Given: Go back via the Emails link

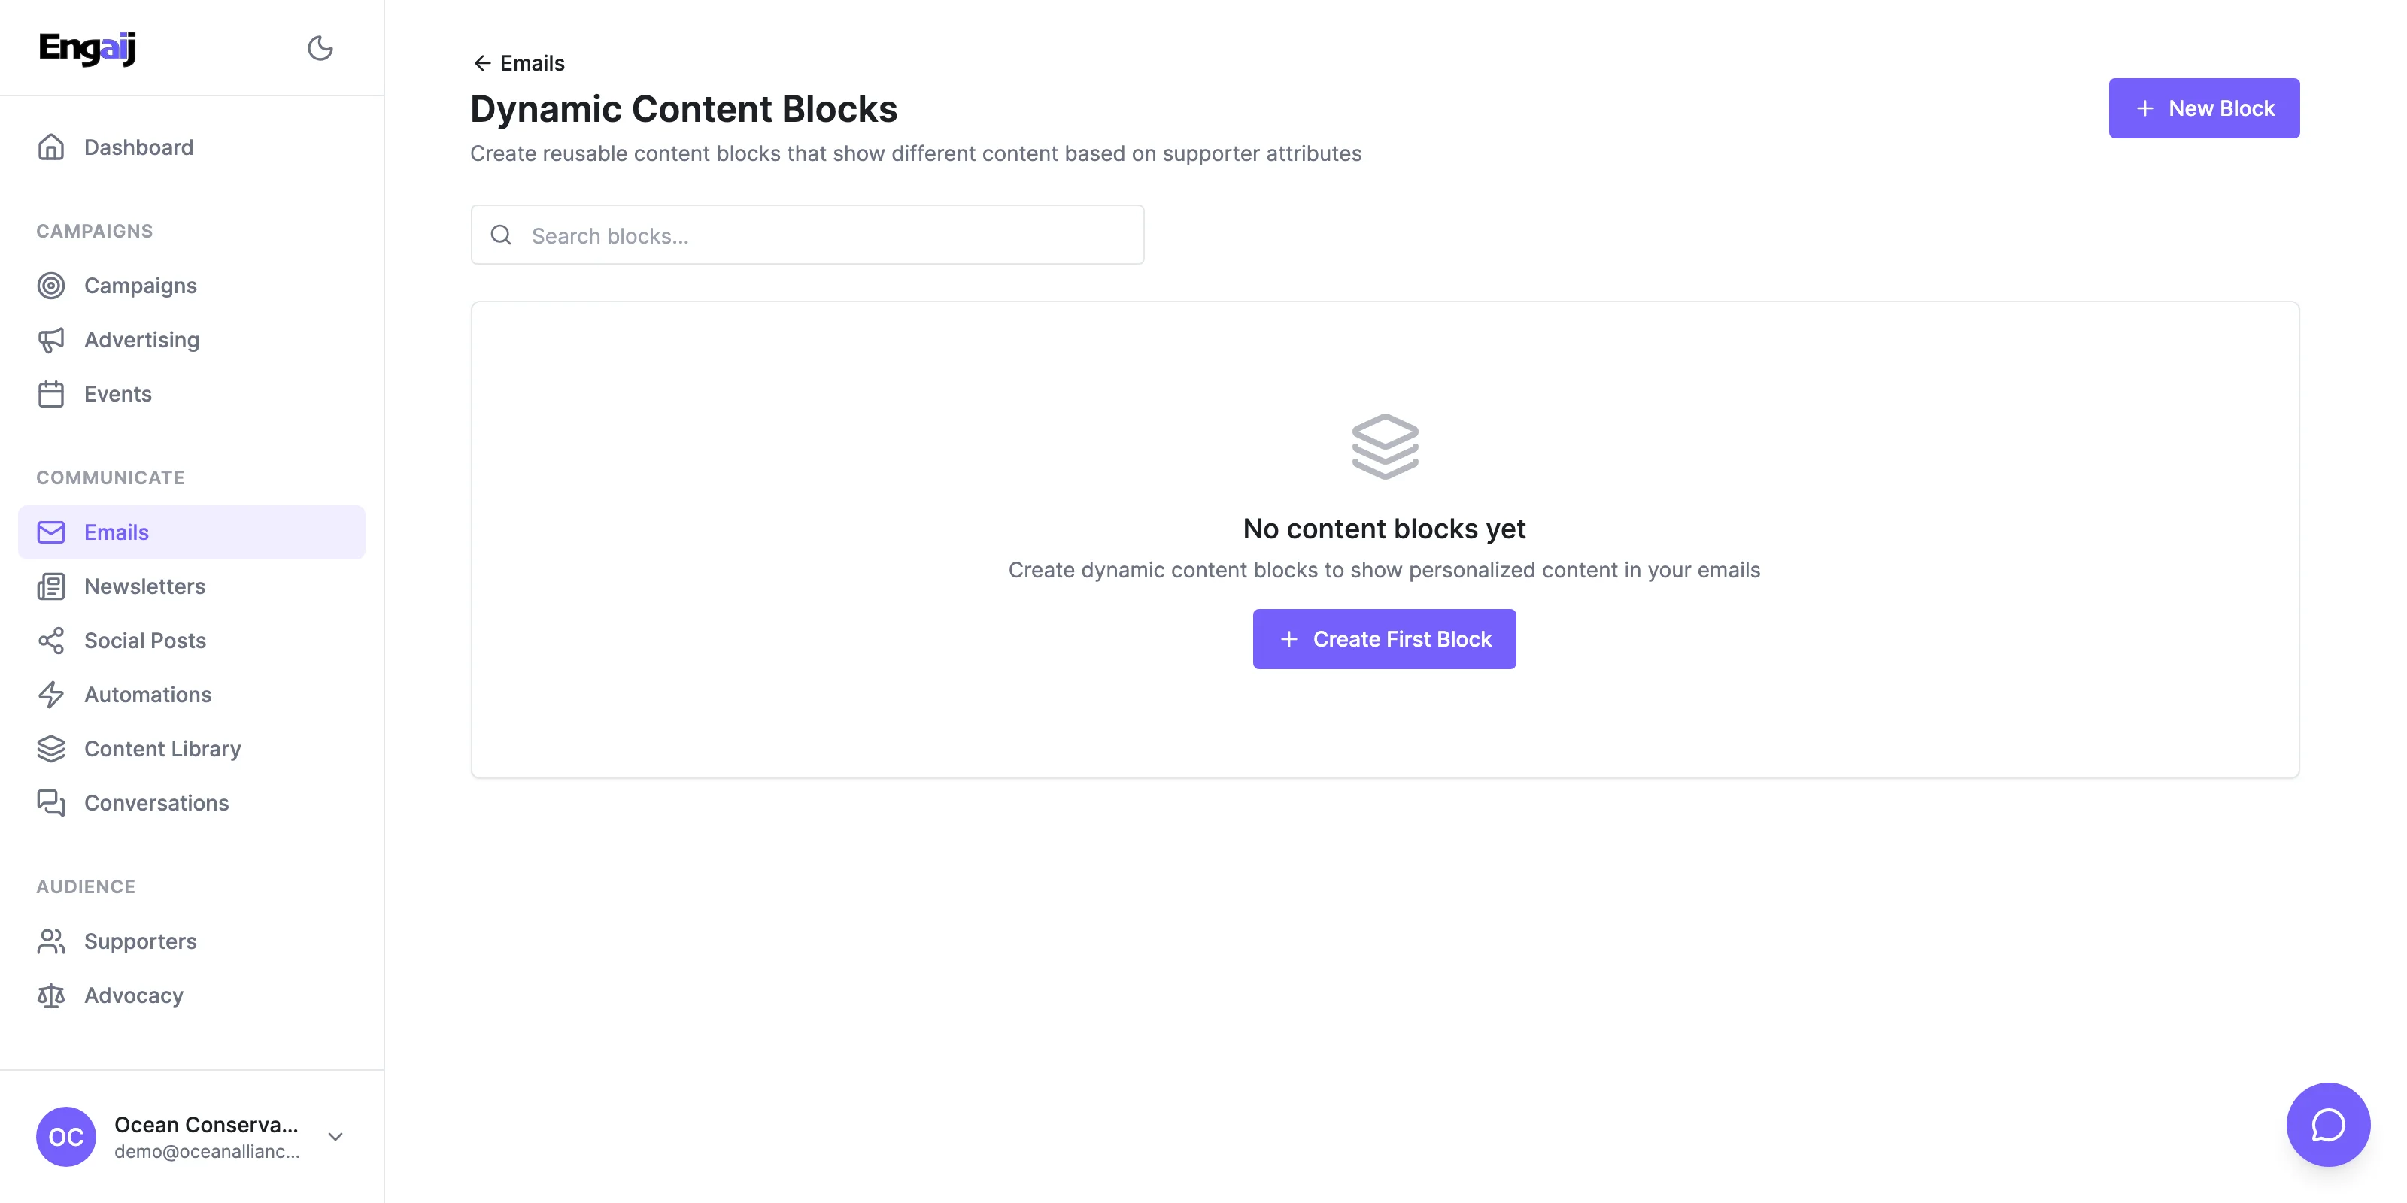Looking at the screenshot, I should (x=518, y=63).
